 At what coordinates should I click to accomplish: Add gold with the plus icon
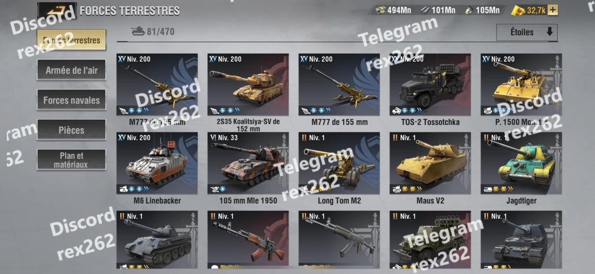coord(553,10)
